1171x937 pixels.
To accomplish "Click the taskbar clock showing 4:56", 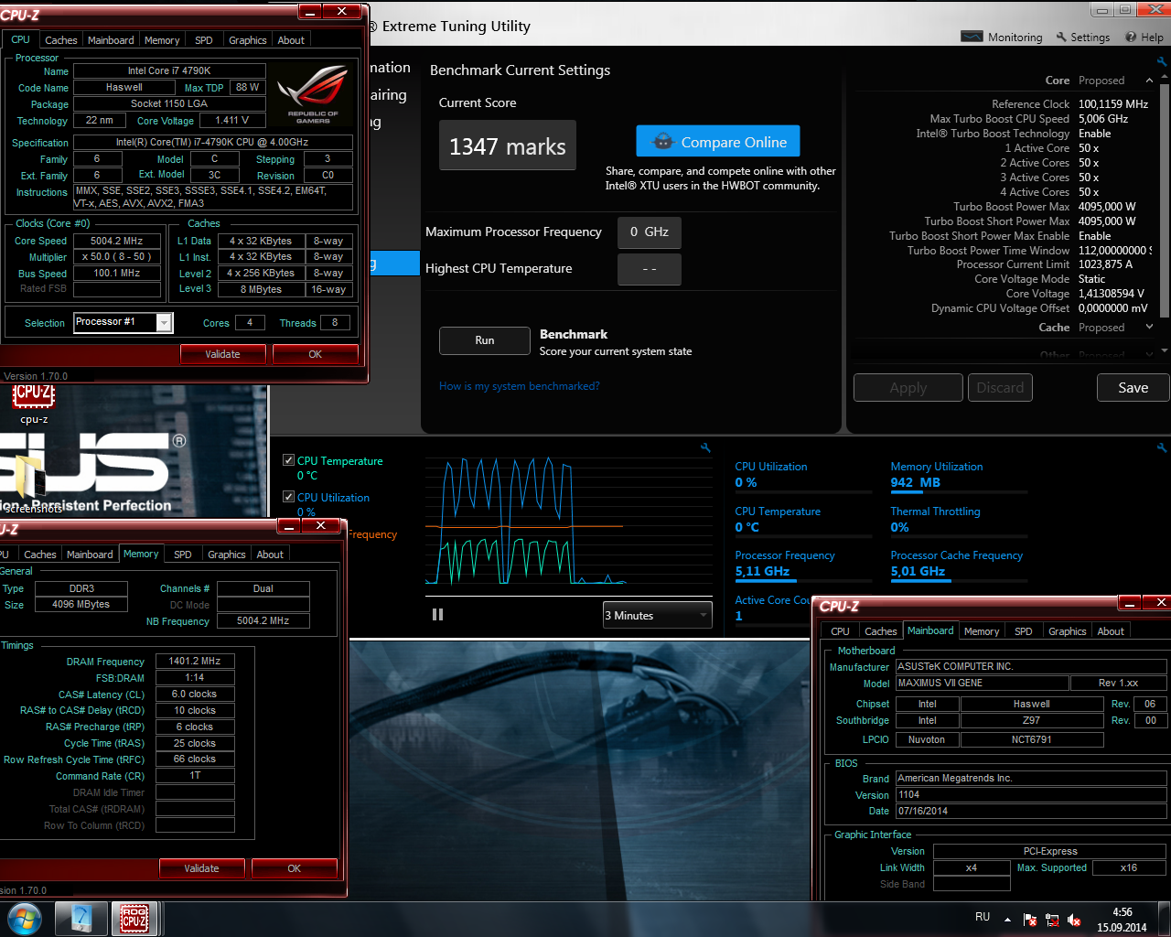I will pos(1123,920).
